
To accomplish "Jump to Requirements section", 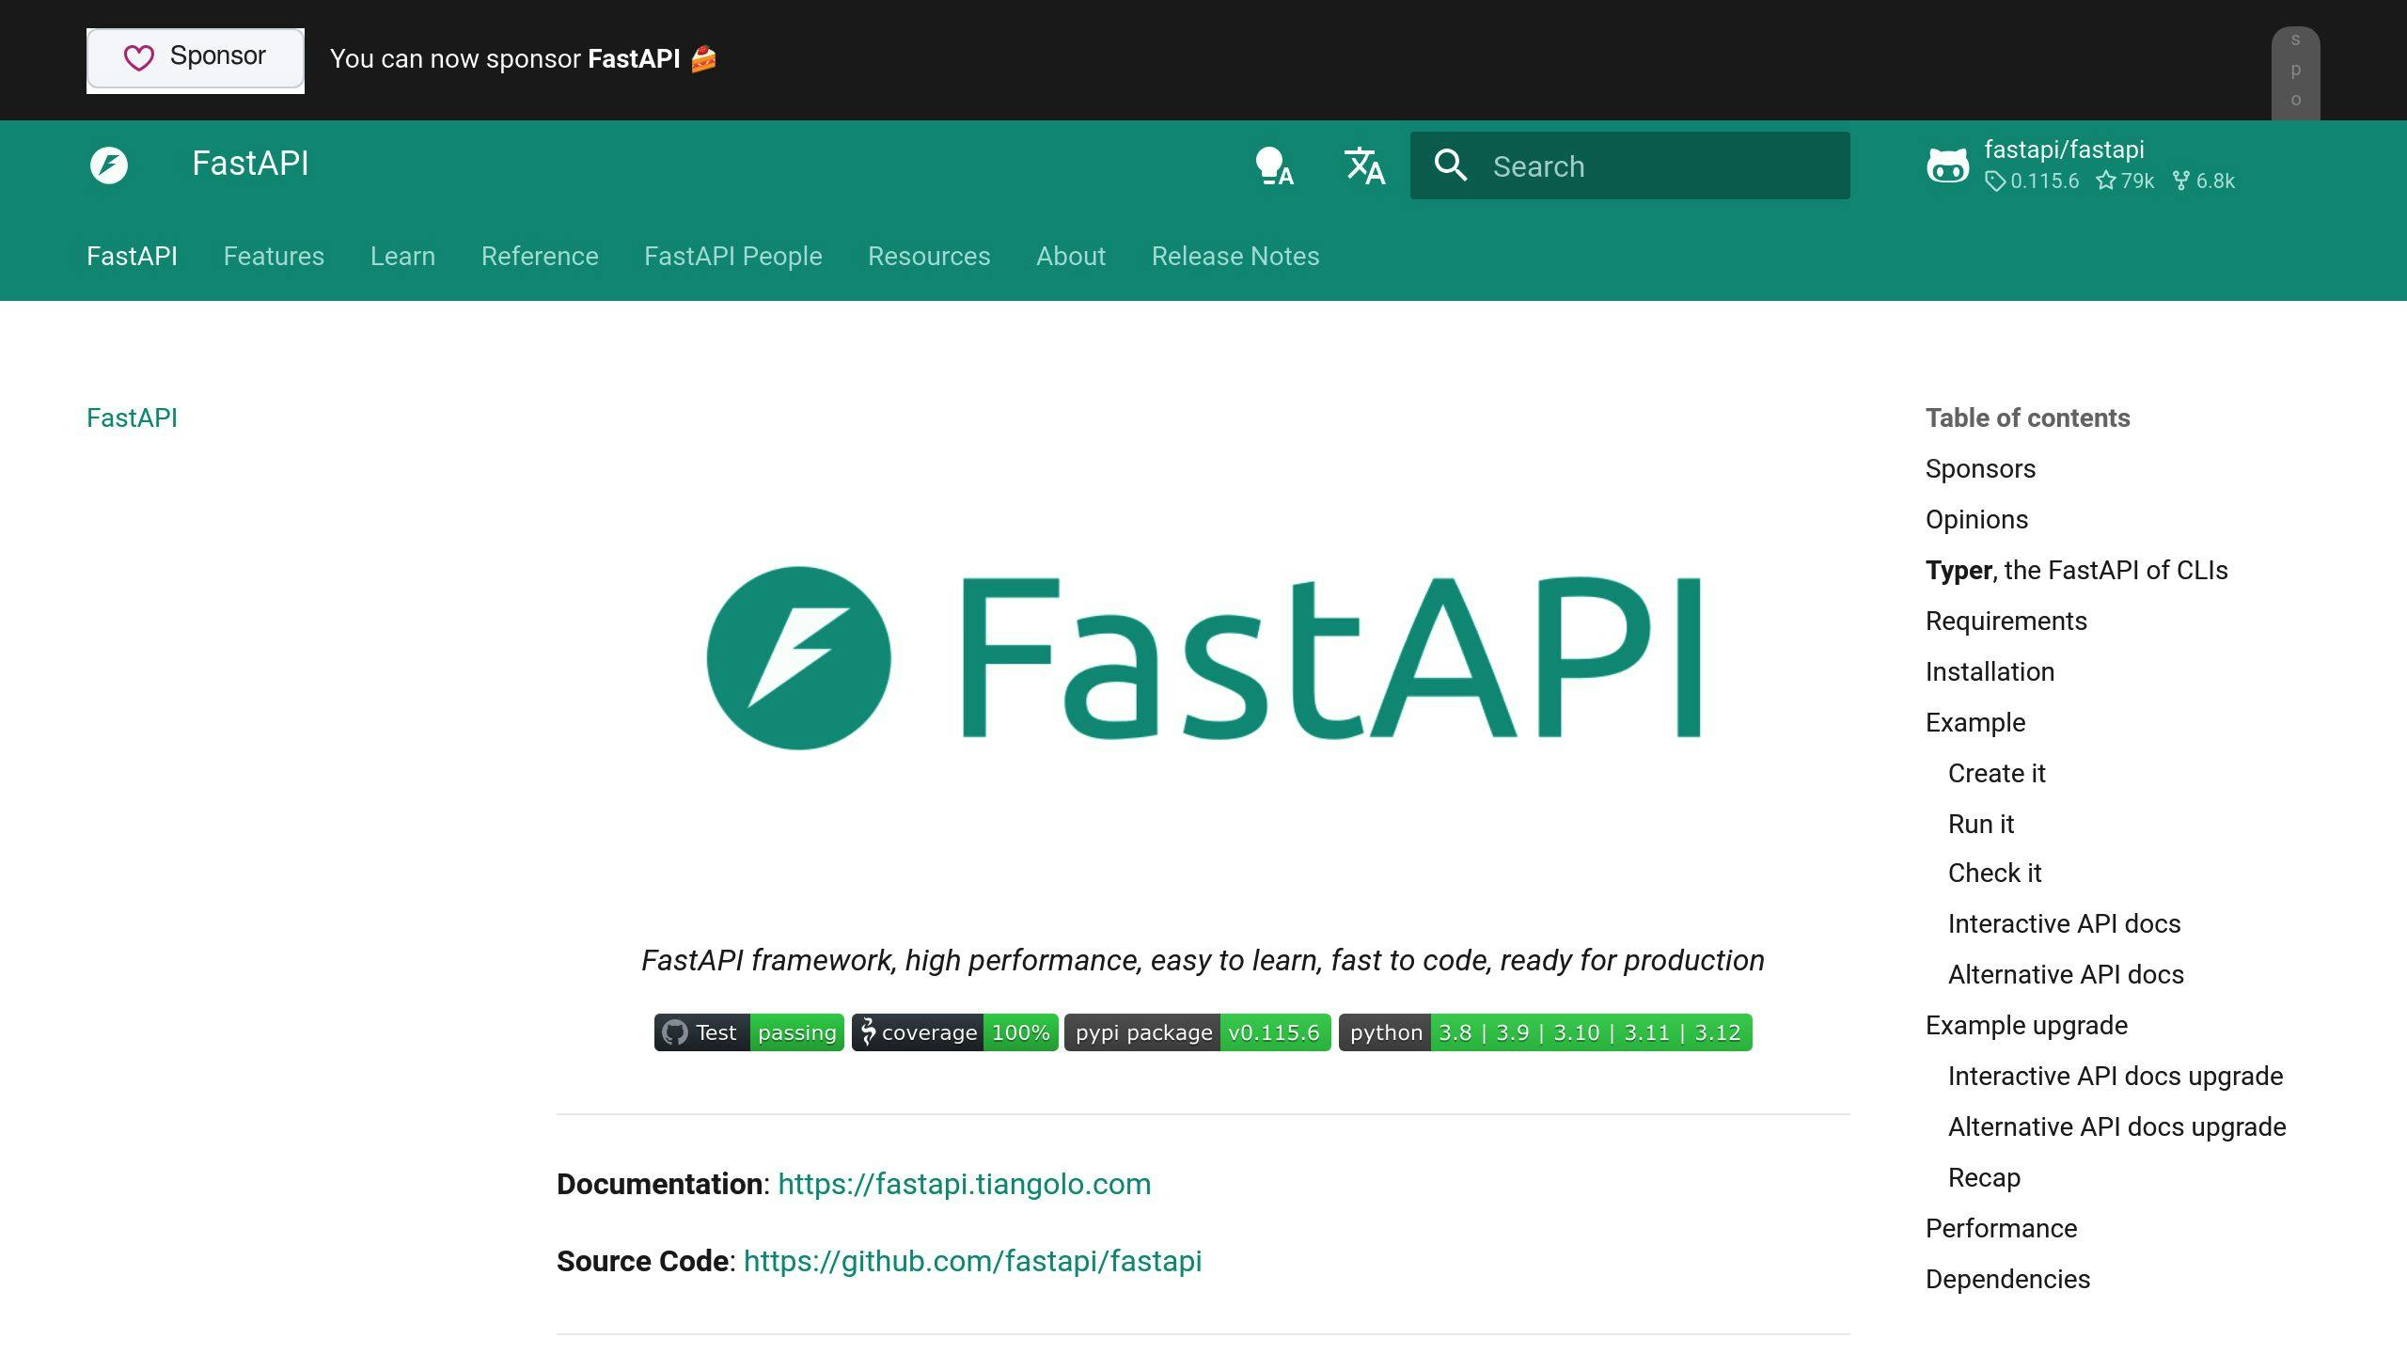I will tap(2006, 621).
